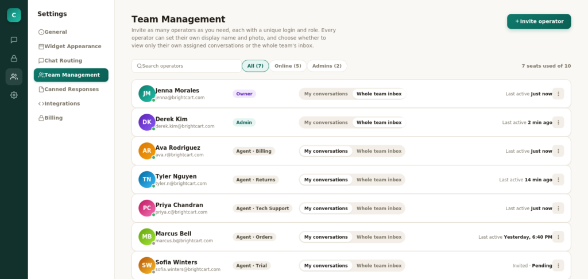Click the Owner role badge
This screenshot has width=588, height=279.
click(244, 94)
